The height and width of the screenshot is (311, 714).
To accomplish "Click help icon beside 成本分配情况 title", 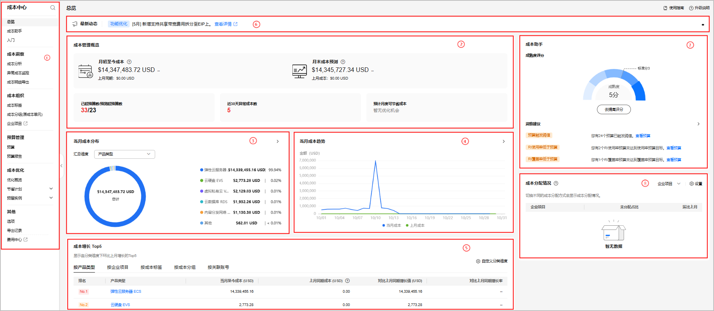I will pyautogui.click(x=556, y=183).
